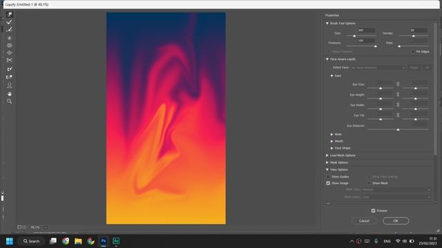
Task: Select the Forward Warp tool
Action: point(9,14)
